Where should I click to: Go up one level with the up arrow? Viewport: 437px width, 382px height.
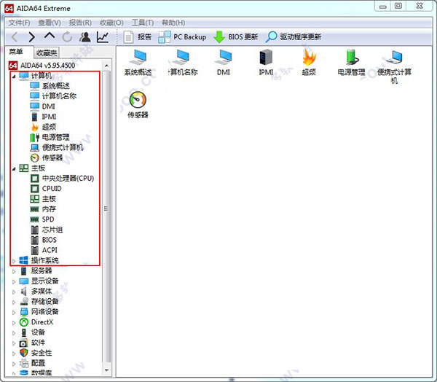[x=50, y=36]
